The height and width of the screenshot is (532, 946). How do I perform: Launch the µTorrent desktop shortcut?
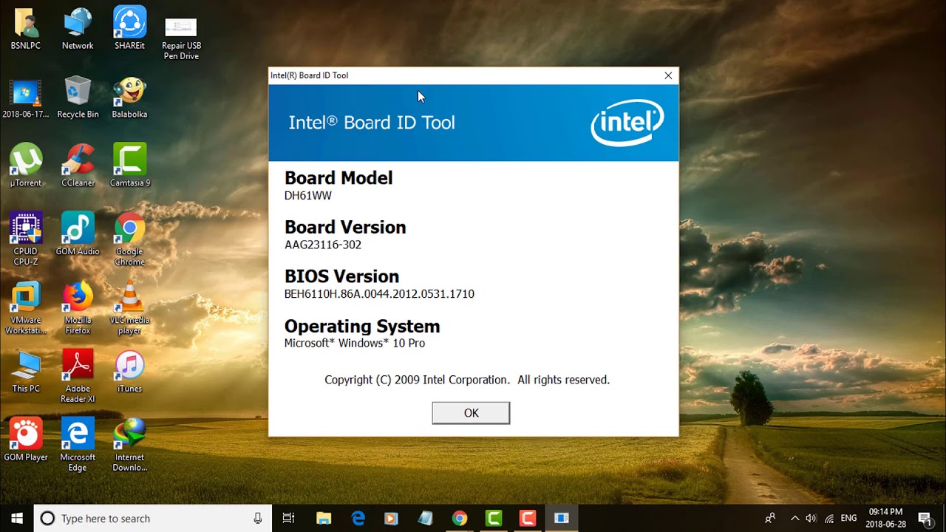[26, 166]
